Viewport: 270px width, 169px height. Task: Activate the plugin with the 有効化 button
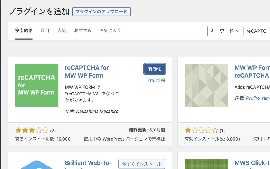click(x=155, y=69)
